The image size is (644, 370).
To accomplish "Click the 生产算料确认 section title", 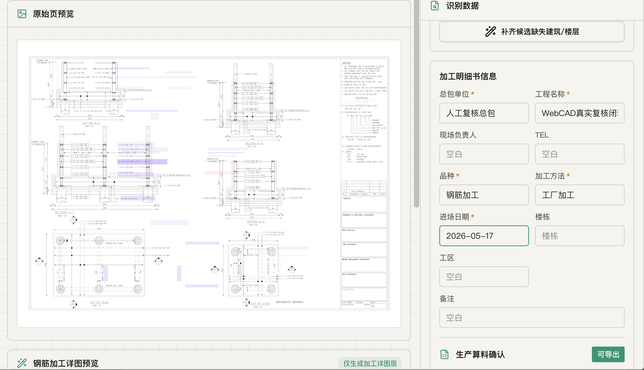I will [x=480, y=354].
